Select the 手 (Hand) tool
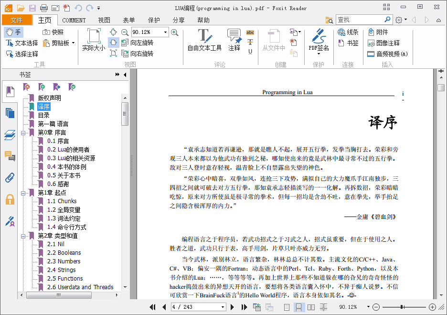 pos(13,32)
